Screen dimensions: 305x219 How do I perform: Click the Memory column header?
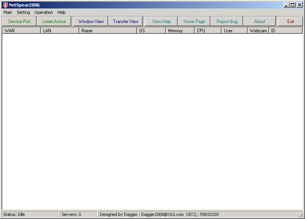180,31
